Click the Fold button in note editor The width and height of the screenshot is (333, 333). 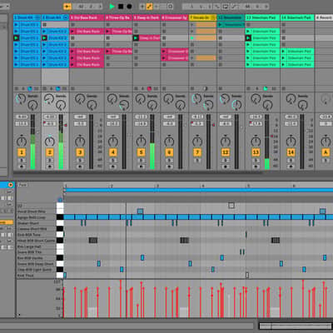(22, 185)
